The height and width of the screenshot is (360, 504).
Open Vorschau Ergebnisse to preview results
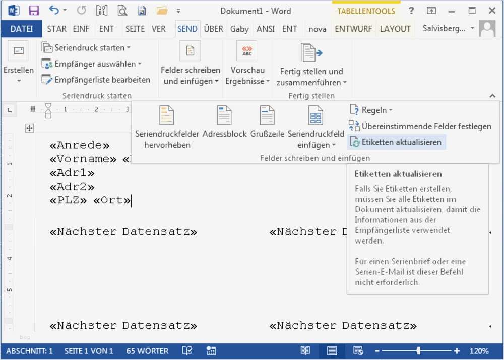point(247,61)
